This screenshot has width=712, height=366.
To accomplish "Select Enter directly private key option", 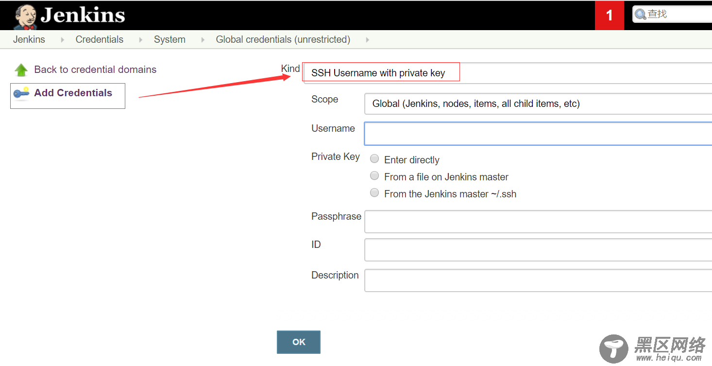I will click(374, 159).
